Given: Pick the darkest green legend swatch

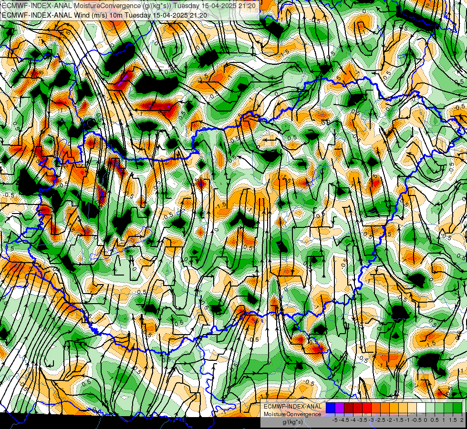Looking at the screenshot, I should pos(457,408).
